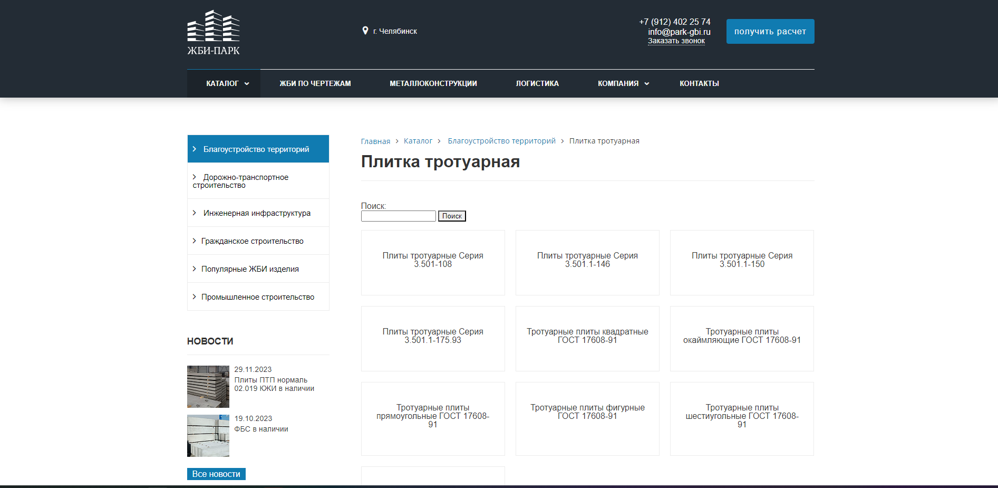Select the КОНТАКТЫ menu item
This screenshot has width=998, height=488.
[699, 83]
